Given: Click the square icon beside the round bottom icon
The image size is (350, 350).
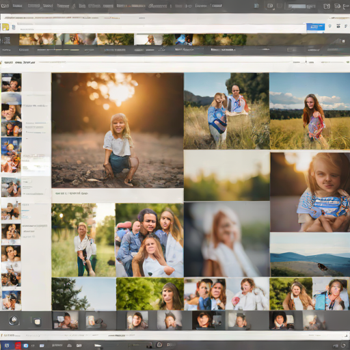Looking at the screenshot, I should pyautogui.click(x=37, y=321).
